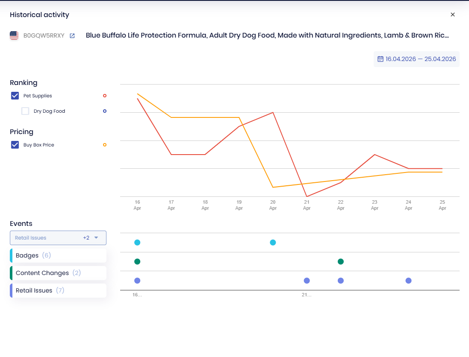Click the Blue Buffalo product title
469x357 pixels.
pos(267,35)
